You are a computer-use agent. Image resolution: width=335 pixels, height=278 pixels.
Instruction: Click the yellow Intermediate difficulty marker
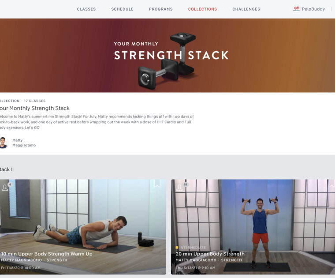click(177, 248)
